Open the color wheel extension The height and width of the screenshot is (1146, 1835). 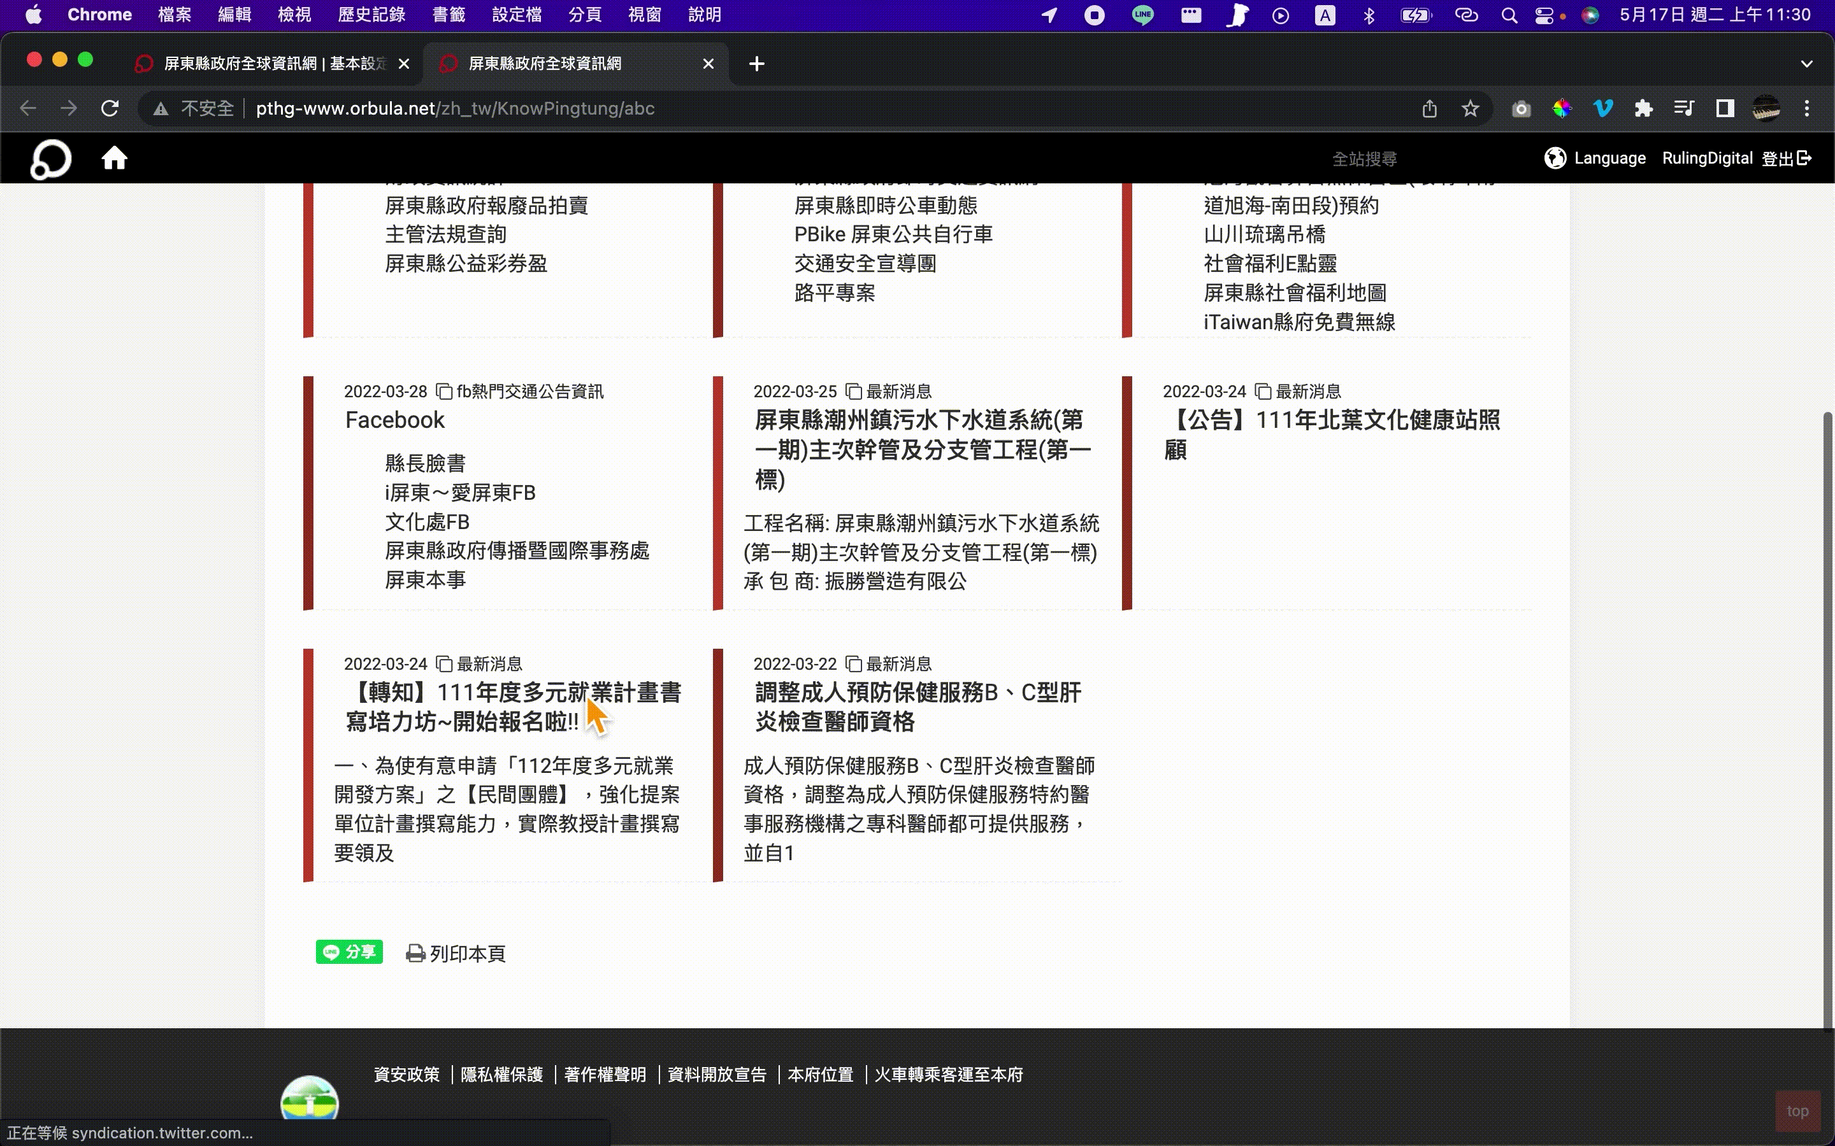pyautogui.click(x=1562, y=109)
